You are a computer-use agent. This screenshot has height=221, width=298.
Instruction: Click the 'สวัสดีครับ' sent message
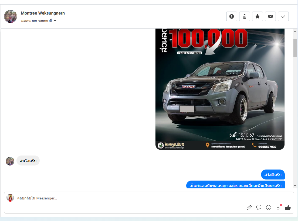click(x=273, y=175)
